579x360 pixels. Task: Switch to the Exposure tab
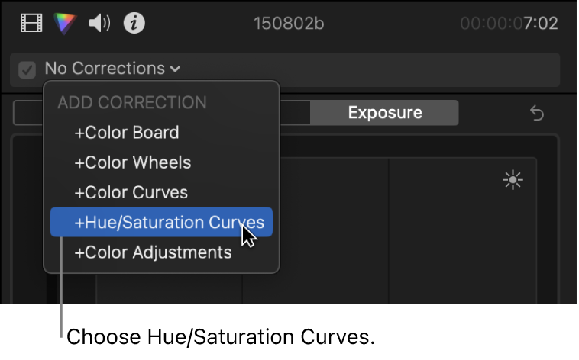coord(384,113)
